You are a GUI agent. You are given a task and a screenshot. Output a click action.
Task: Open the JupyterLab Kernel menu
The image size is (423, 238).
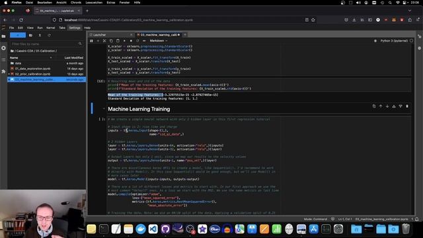point(50,28)
